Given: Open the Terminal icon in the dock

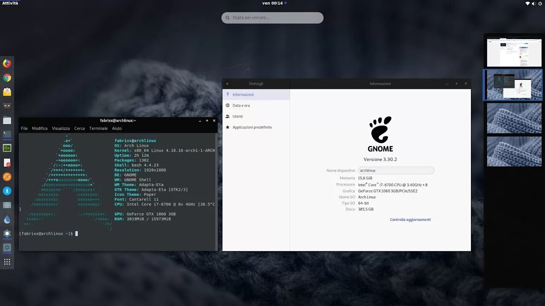Looking at the screenshot, I should pyautogui.click(x=7, y=134).
